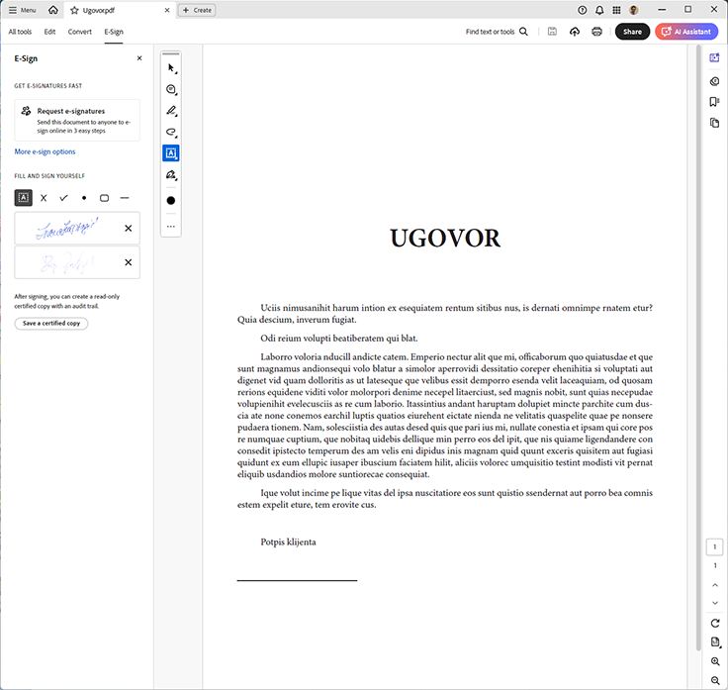Image resolution: width=728 pixels, height=690 pixels.
Task: Select the highlighter pen tool
Action: 171,111
